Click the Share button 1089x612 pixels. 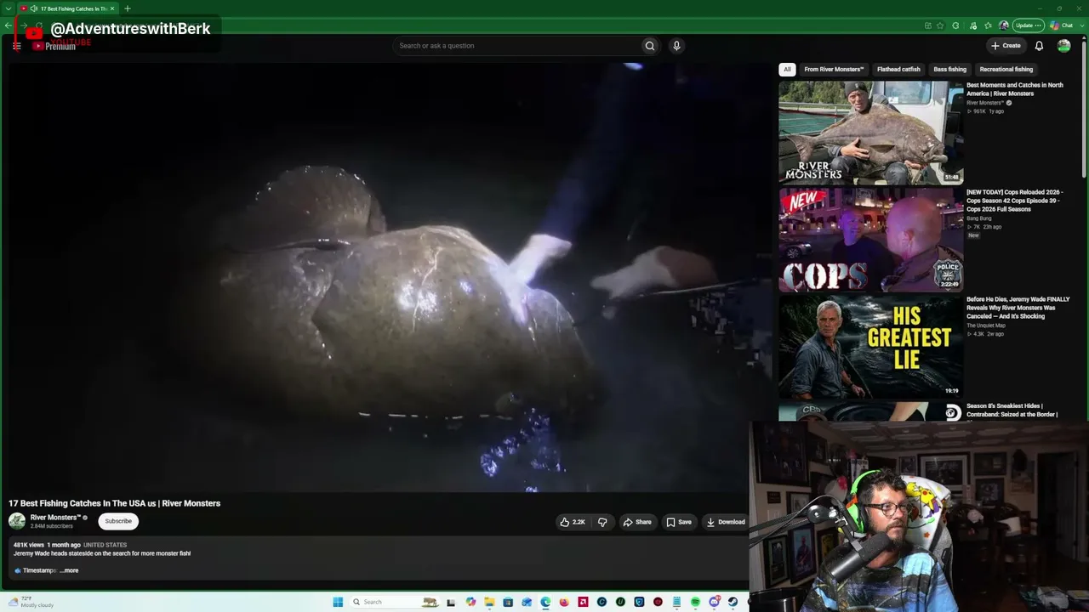point(637,522)
